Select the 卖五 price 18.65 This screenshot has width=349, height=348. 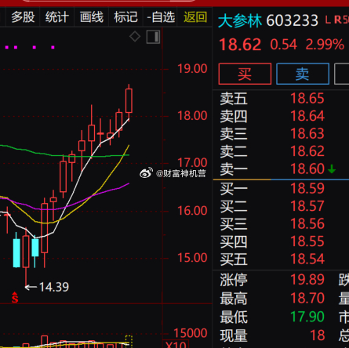pyautogui.click(x=307, y=99)
